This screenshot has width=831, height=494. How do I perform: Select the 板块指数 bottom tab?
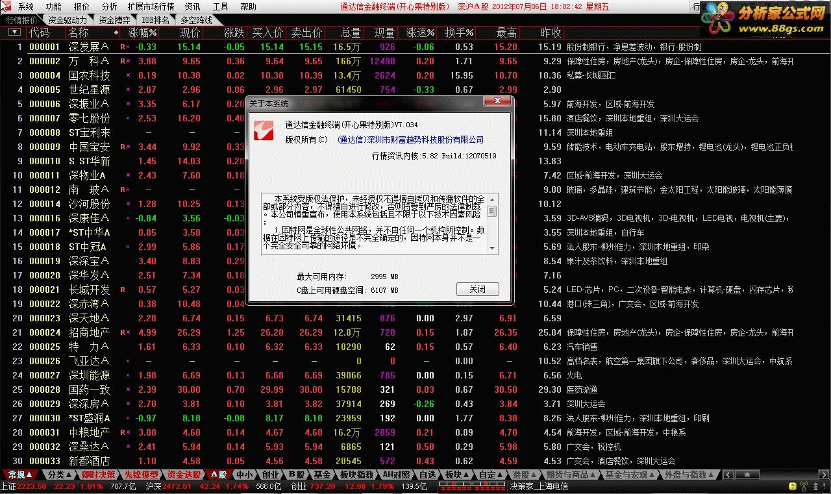357,475
